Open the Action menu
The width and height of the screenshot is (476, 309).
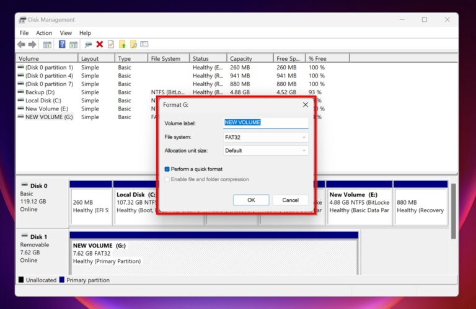(x=44, y=33)
